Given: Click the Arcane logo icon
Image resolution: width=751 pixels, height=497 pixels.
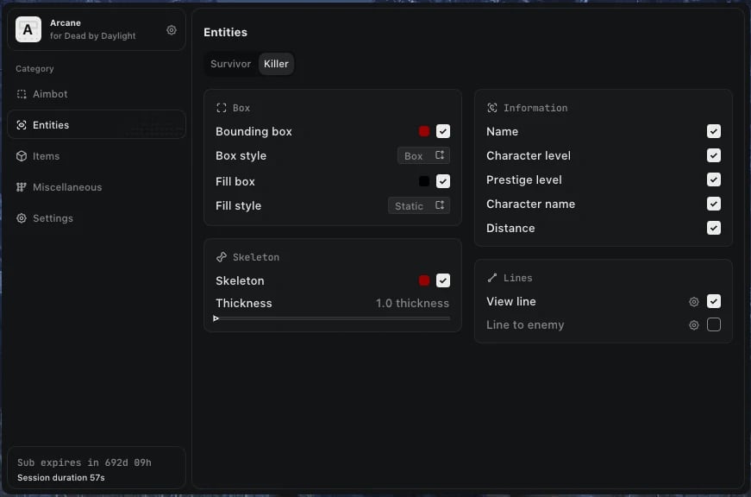Looking at the screenshot, I should point(28,30).
